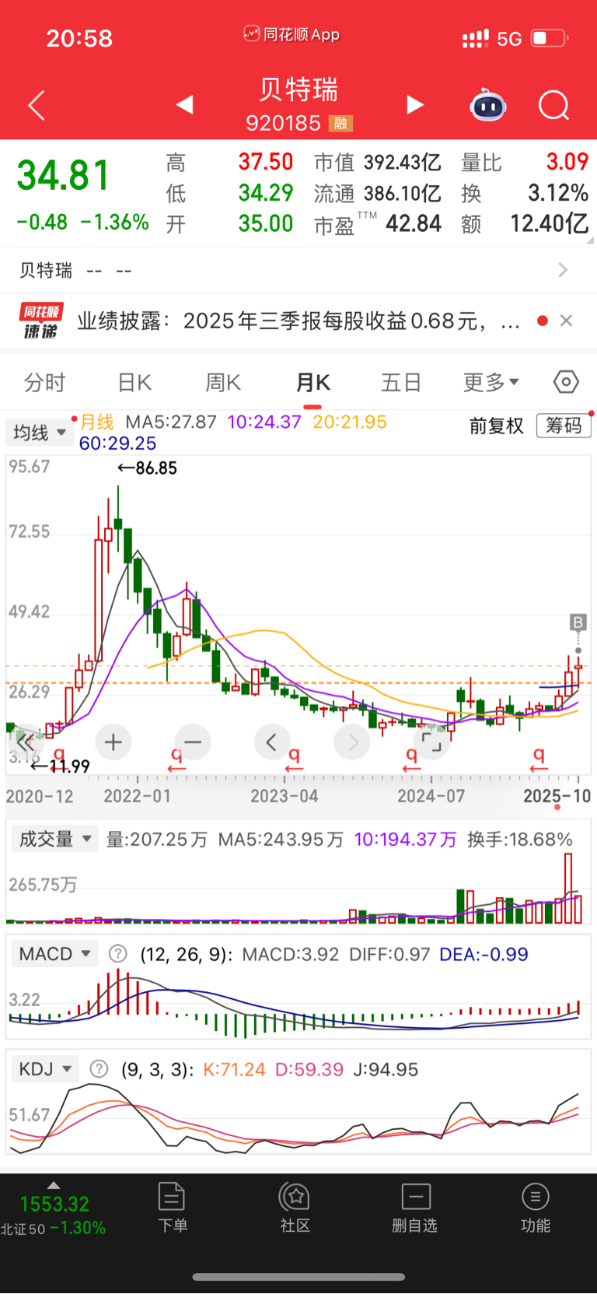
Task: Show KDJ help question mark
Action: pos(99,1069)
